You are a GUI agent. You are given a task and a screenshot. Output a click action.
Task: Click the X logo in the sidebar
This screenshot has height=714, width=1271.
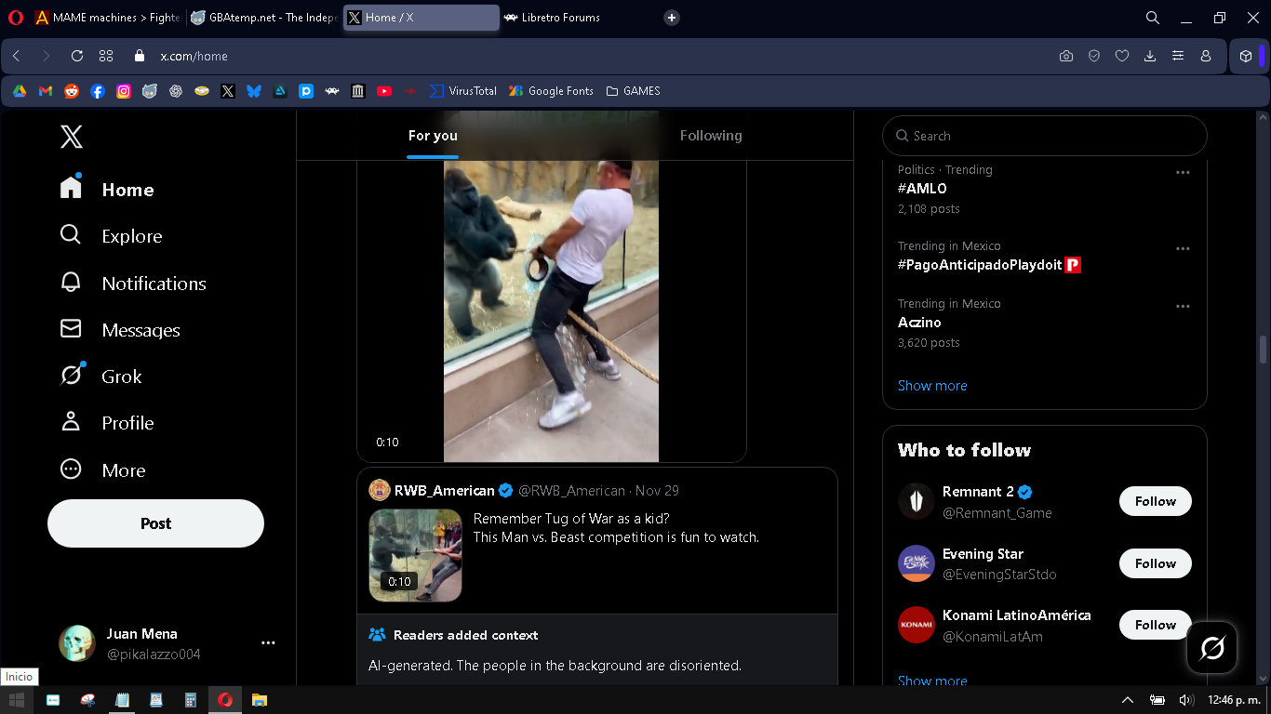[72, 137]
